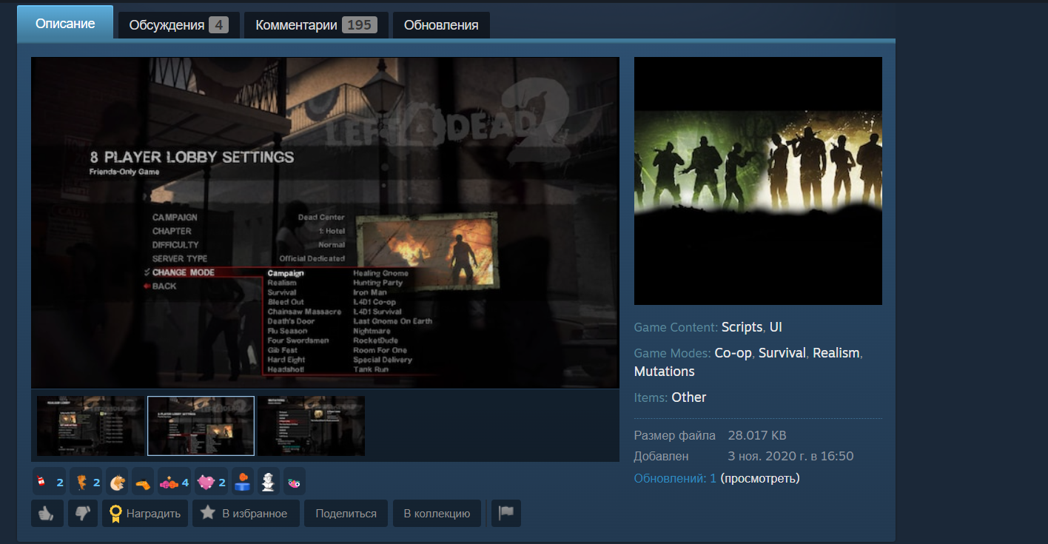Screen dimensions: 1048x544
Task: Filter by the Survival game mode
Action: pos(782,353)
